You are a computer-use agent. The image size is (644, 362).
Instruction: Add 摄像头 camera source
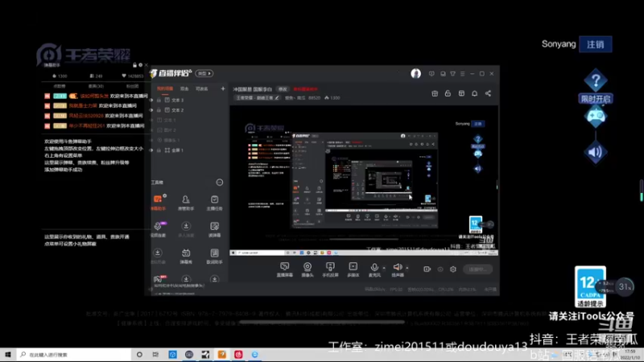pos(308,269)
